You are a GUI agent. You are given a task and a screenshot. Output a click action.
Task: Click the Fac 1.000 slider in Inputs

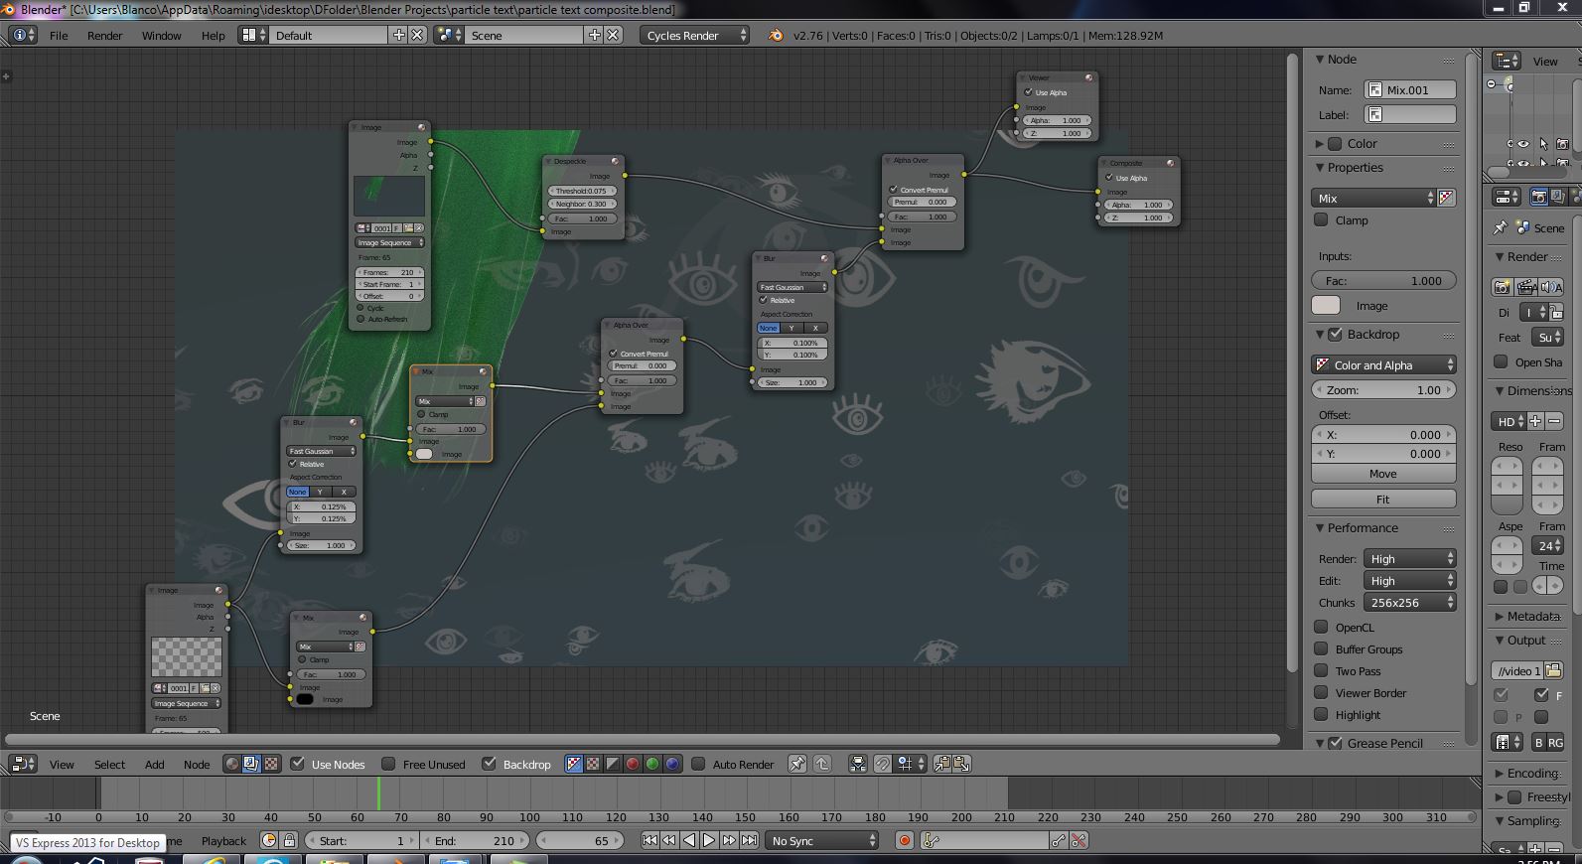pos(1383,280)
